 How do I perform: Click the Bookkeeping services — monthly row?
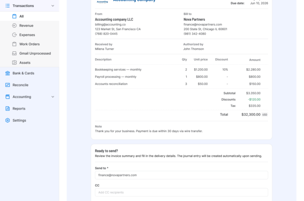click(x=182, y=69)
